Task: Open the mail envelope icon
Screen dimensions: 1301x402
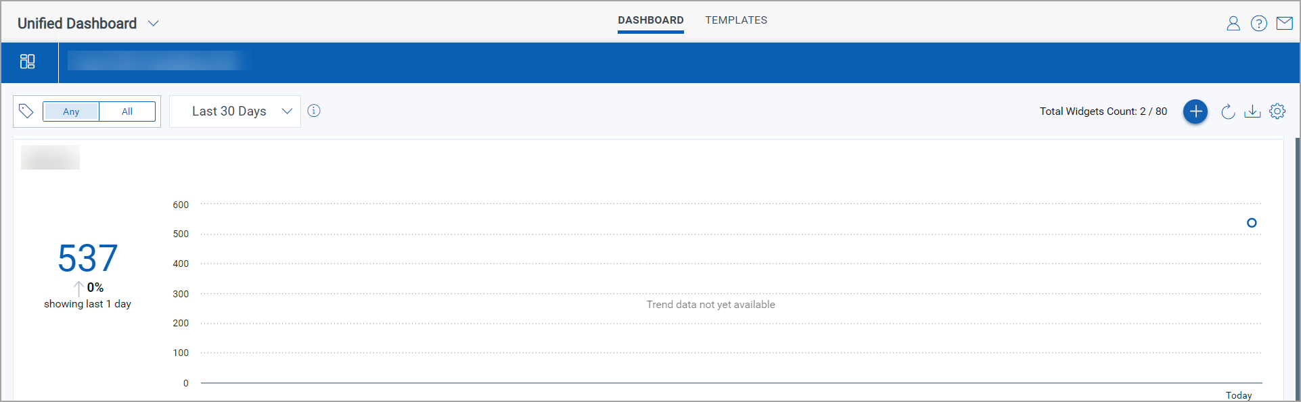Action: pos(1285,24)
